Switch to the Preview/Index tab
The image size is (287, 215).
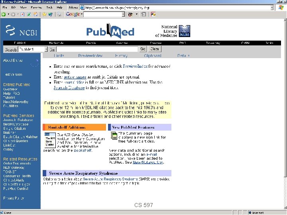click(x=90, y=56)
